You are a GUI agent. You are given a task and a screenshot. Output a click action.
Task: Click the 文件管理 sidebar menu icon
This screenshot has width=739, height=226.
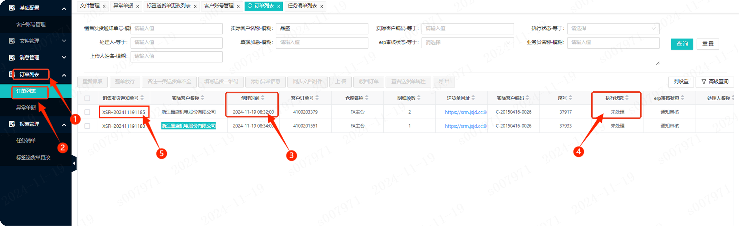click(x=12, y=41)
